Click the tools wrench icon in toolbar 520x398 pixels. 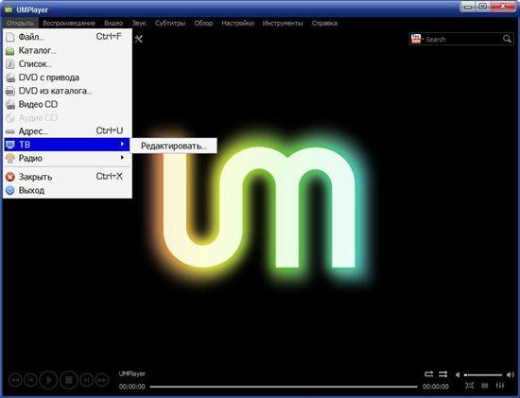[139, 39]
